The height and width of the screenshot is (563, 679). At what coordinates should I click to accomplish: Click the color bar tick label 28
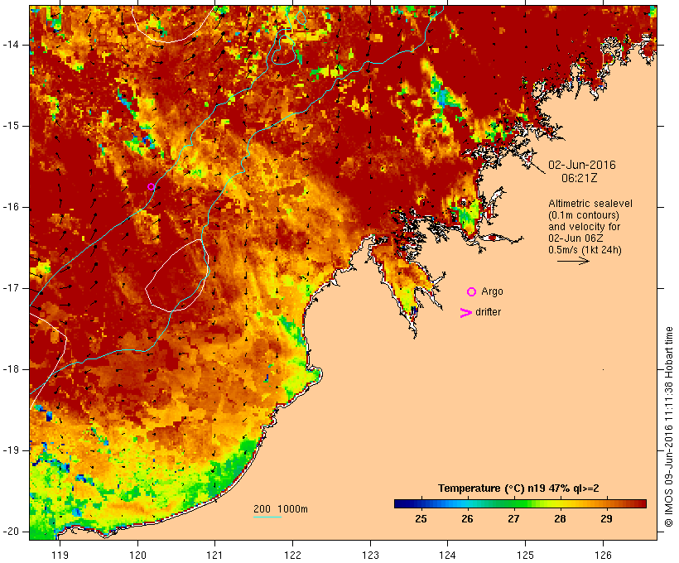point(560,519)
